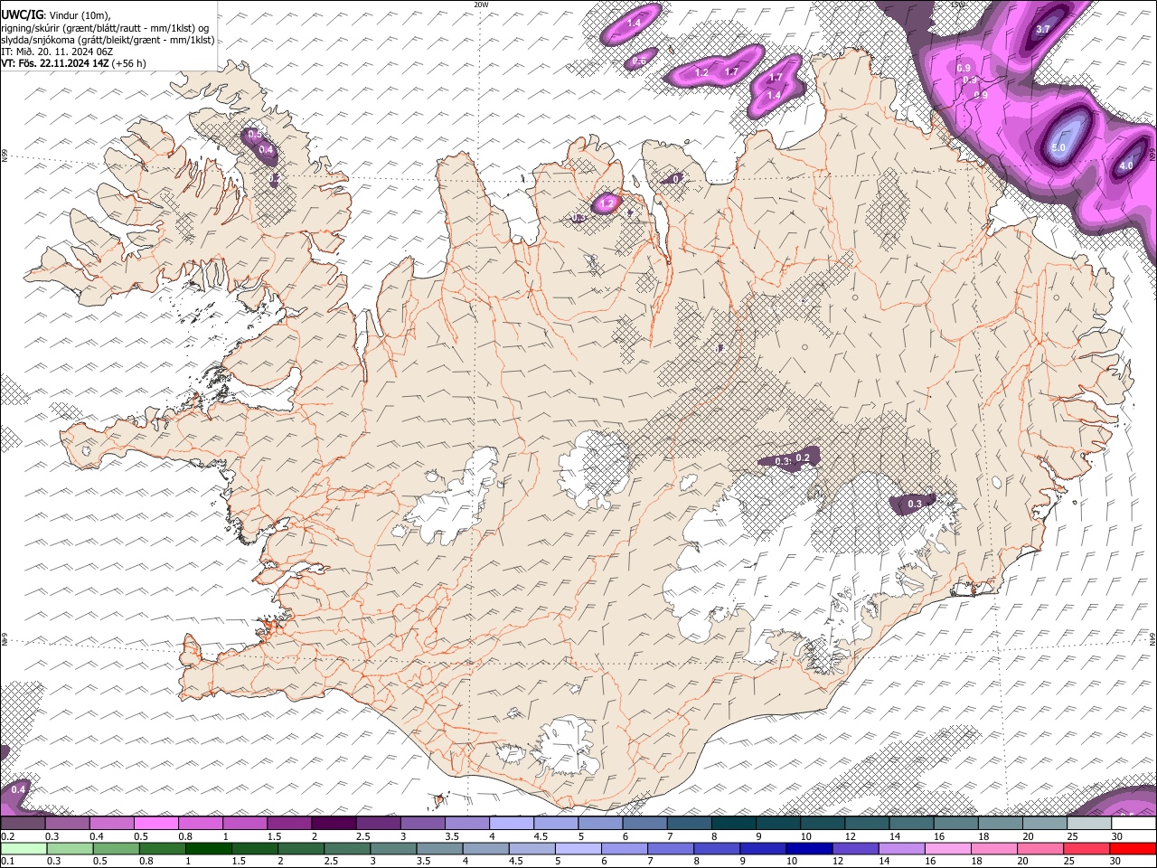The image size is (1157, 868).
Task: Click the '4.5' label under the lower legend row
Action: [514, 861]
